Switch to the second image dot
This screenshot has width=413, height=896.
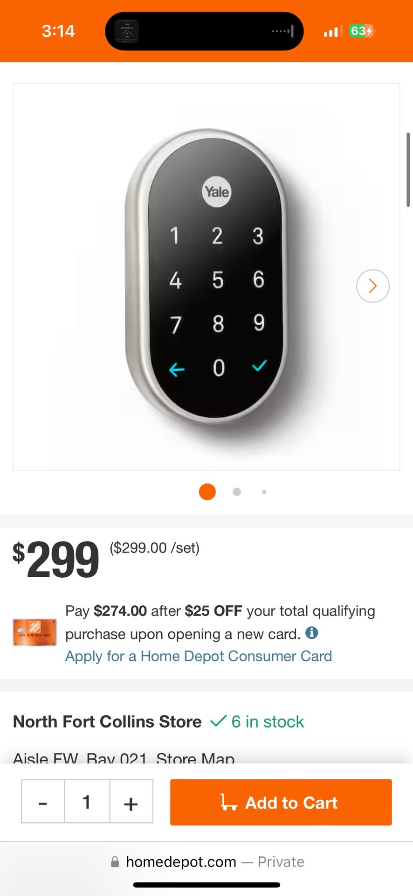(x=237, y=491)
